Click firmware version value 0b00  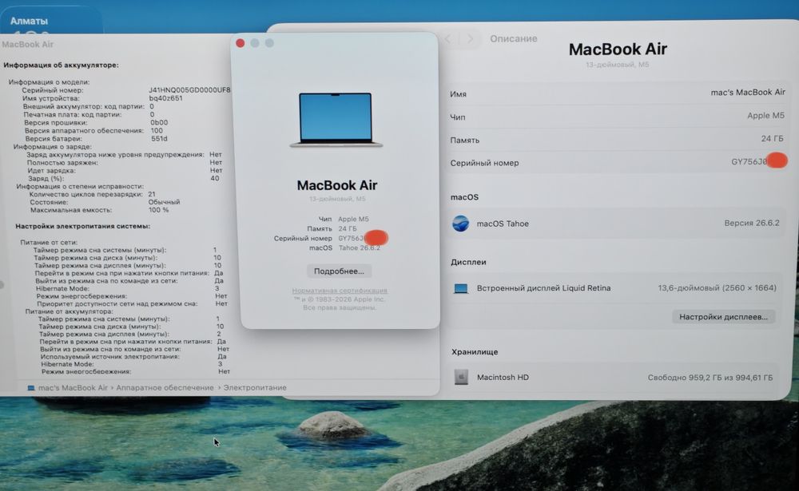point(159,123)
